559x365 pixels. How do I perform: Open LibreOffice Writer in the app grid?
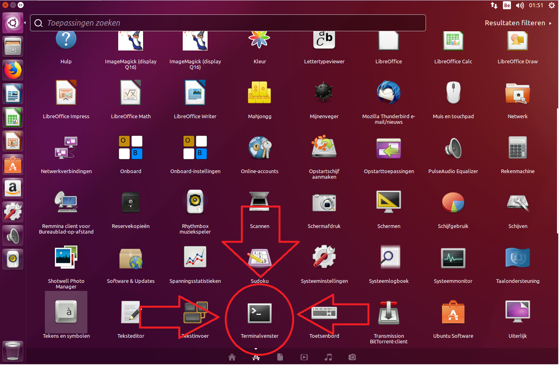(x=195, y=93)
